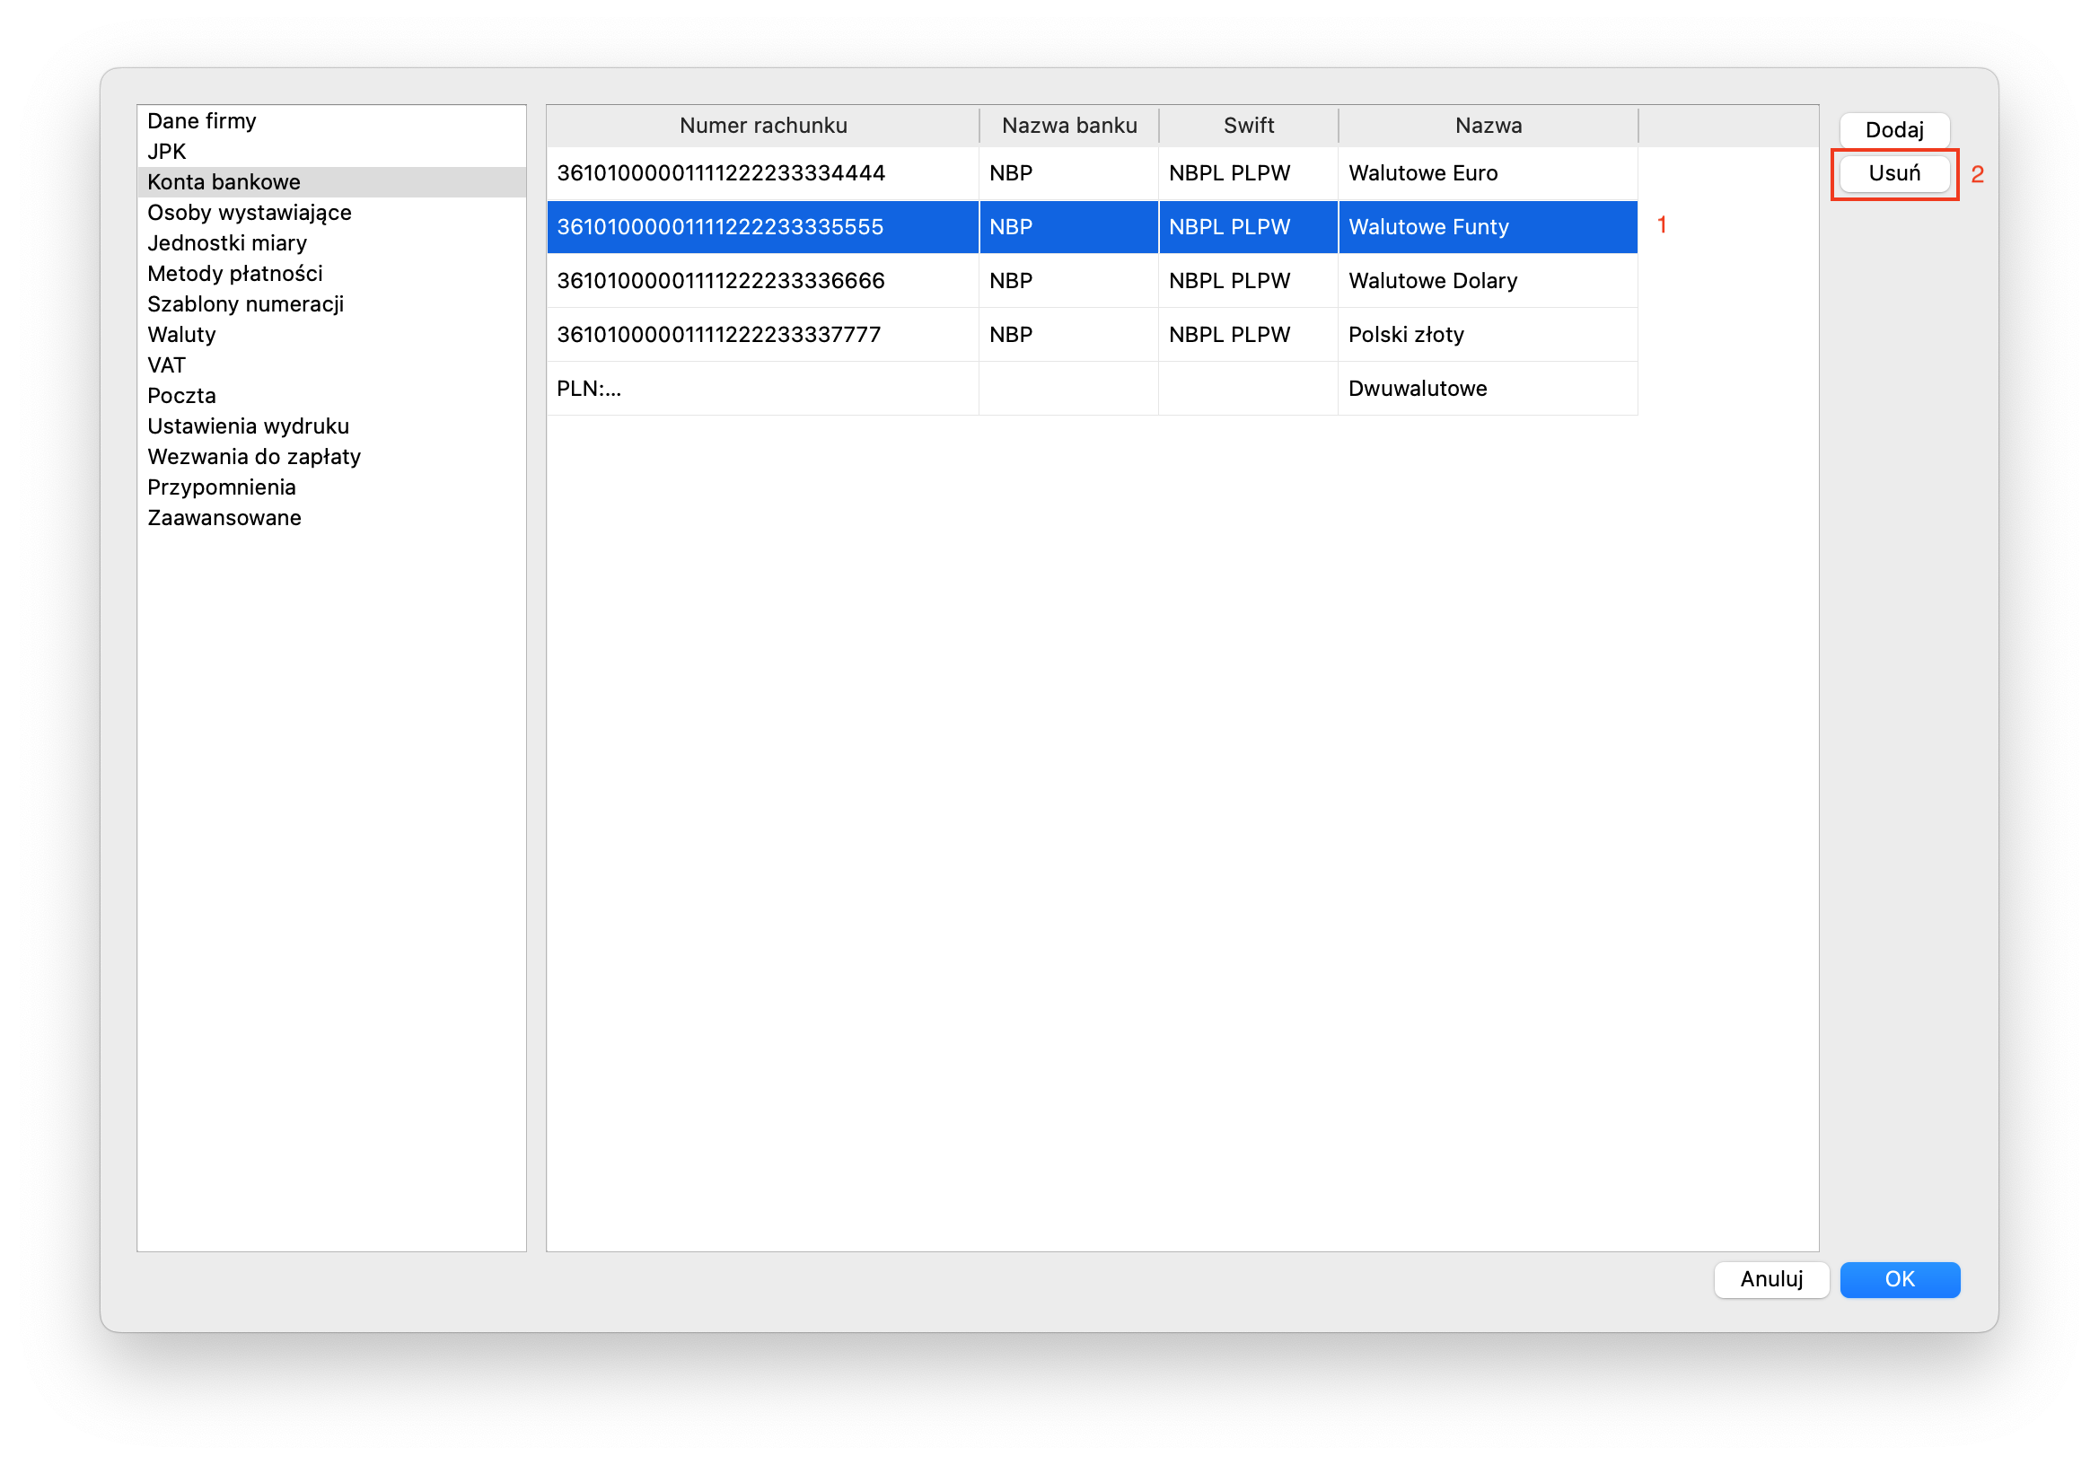The image size is (2099, 1465).
Task: Click NBP bank cell in Walutowe Euro row
Action: [x=1068, y=172]
